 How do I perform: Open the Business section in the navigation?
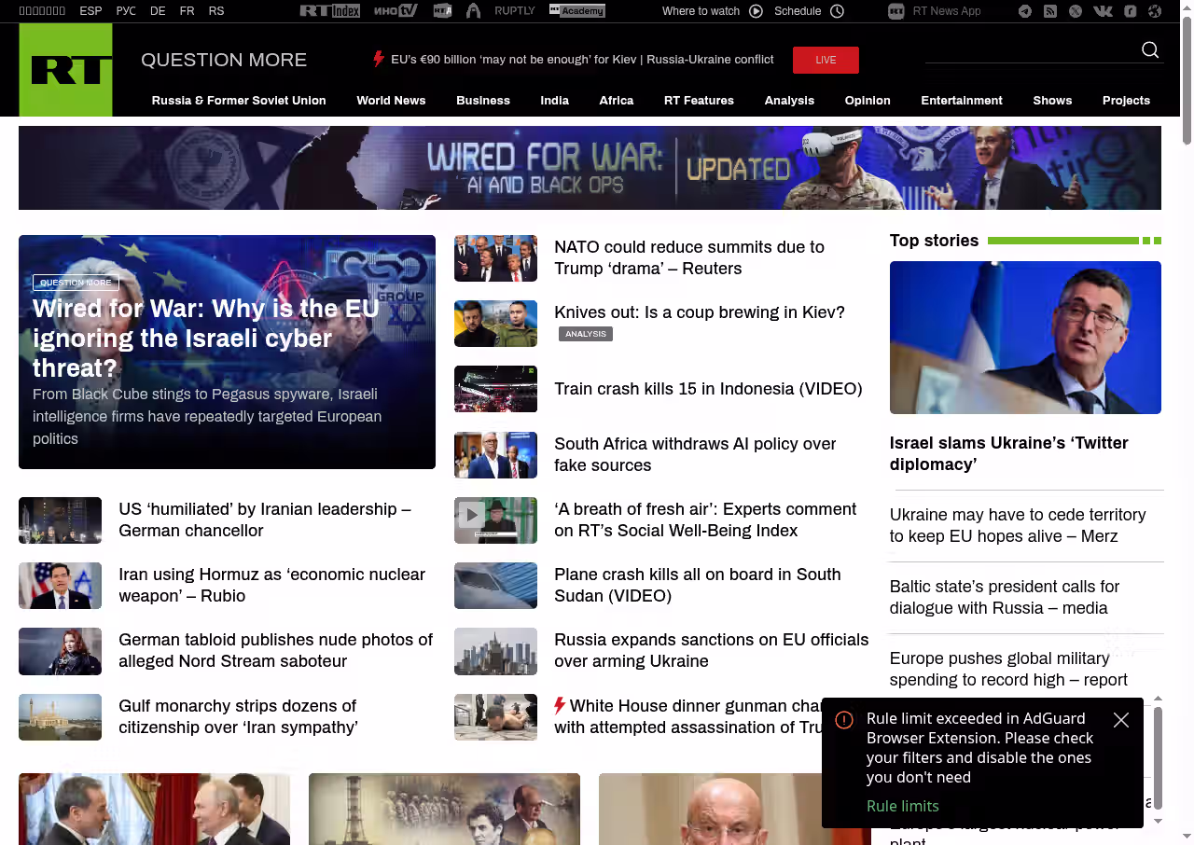pos(482,101)
